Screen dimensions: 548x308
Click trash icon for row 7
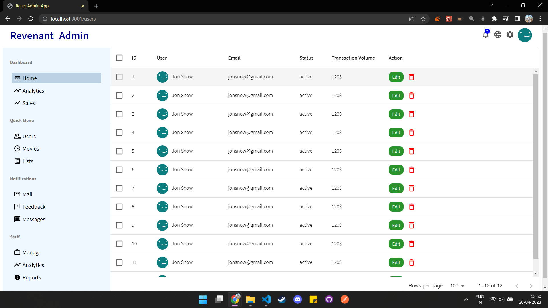tap(412, 188)
